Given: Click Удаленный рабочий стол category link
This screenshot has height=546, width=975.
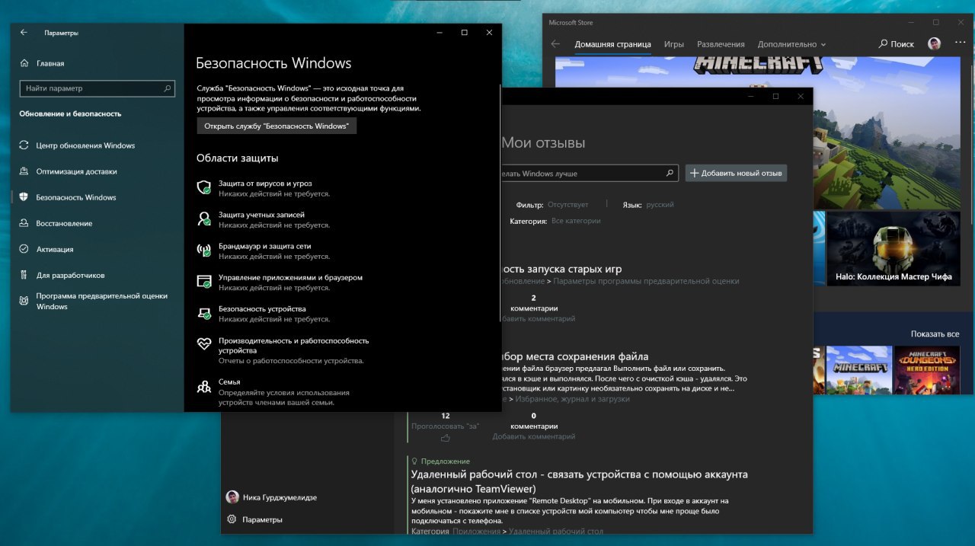Looking at the screenshot, I should click(556, 532).
